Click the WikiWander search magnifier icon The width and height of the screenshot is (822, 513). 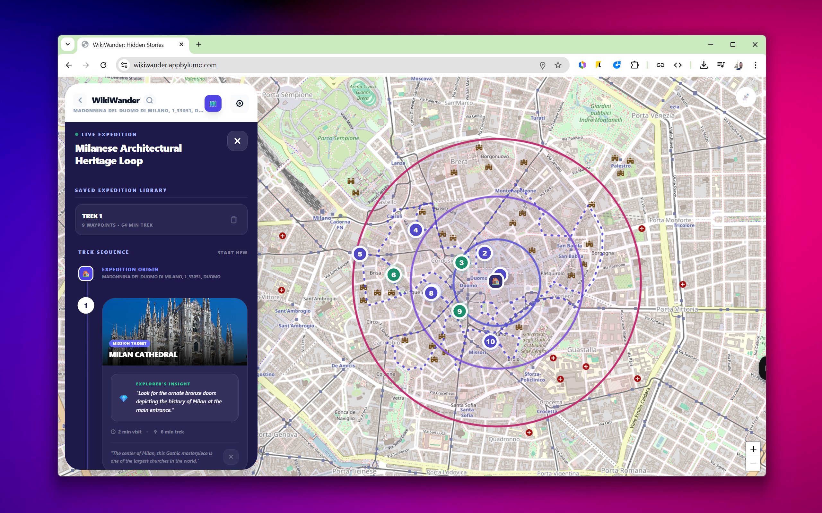(149, 100)
